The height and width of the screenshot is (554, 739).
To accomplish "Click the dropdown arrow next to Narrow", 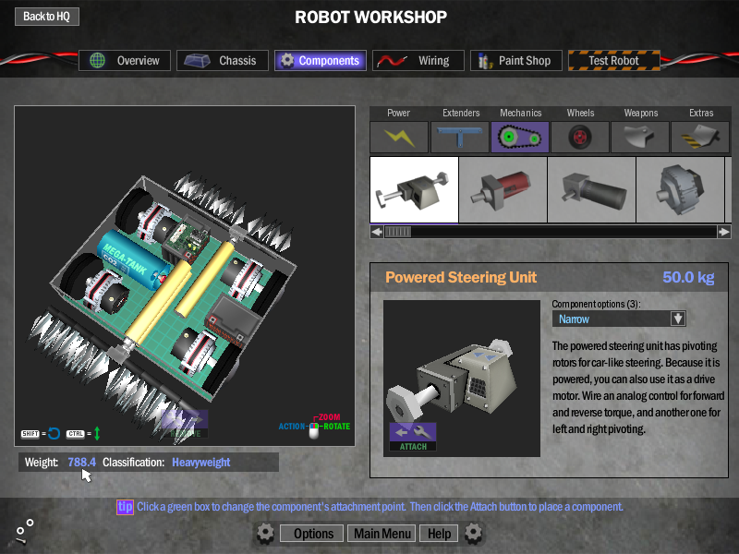I will pyautogui.click(x=678, y=319).
